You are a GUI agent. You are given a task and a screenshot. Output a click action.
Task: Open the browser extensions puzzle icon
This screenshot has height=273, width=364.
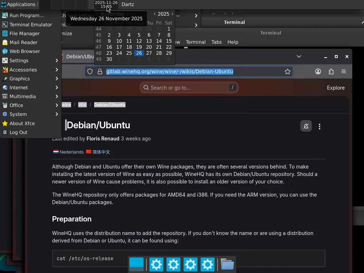[331, 71]
